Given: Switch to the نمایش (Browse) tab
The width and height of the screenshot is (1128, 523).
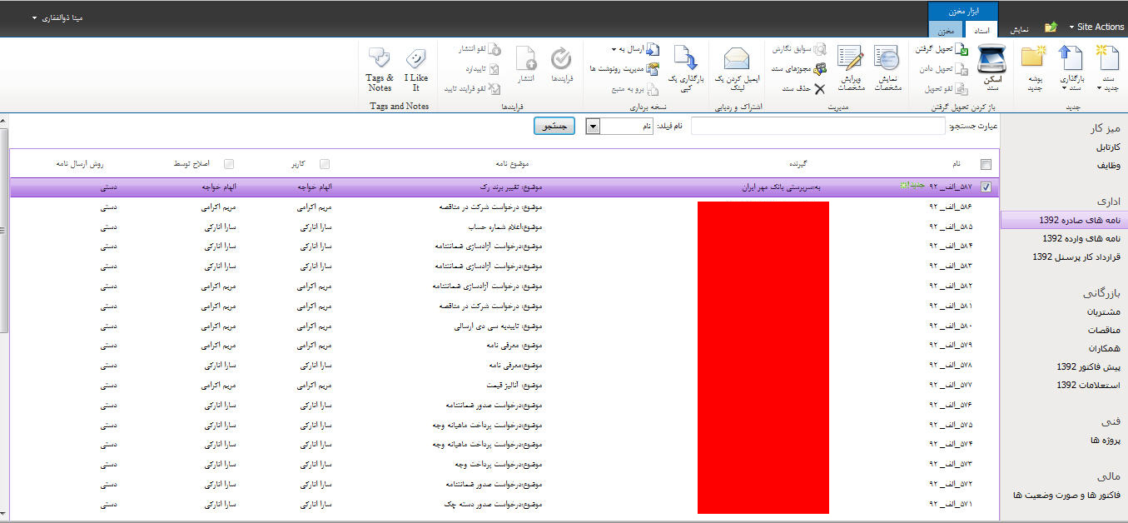Looking at the screenshot, I should coord(1019,27).
